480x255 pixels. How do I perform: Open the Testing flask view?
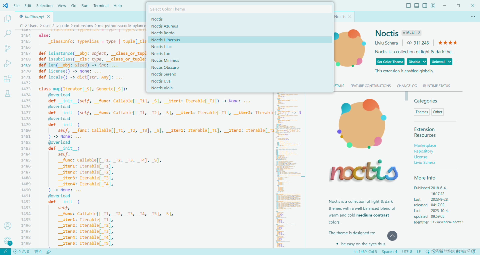[7, 93]
